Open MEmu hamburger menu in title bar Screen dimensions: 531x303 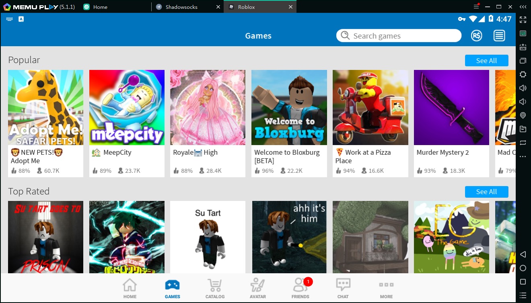476,7
